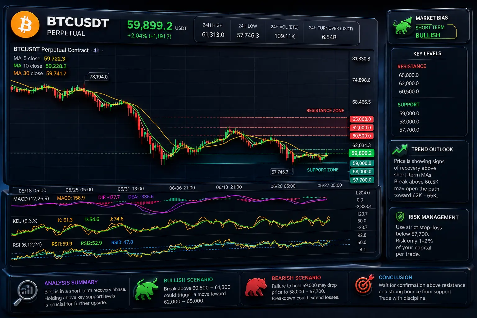Open the Risk Management shield icon

pyautogui.click(x=400, y=216)
